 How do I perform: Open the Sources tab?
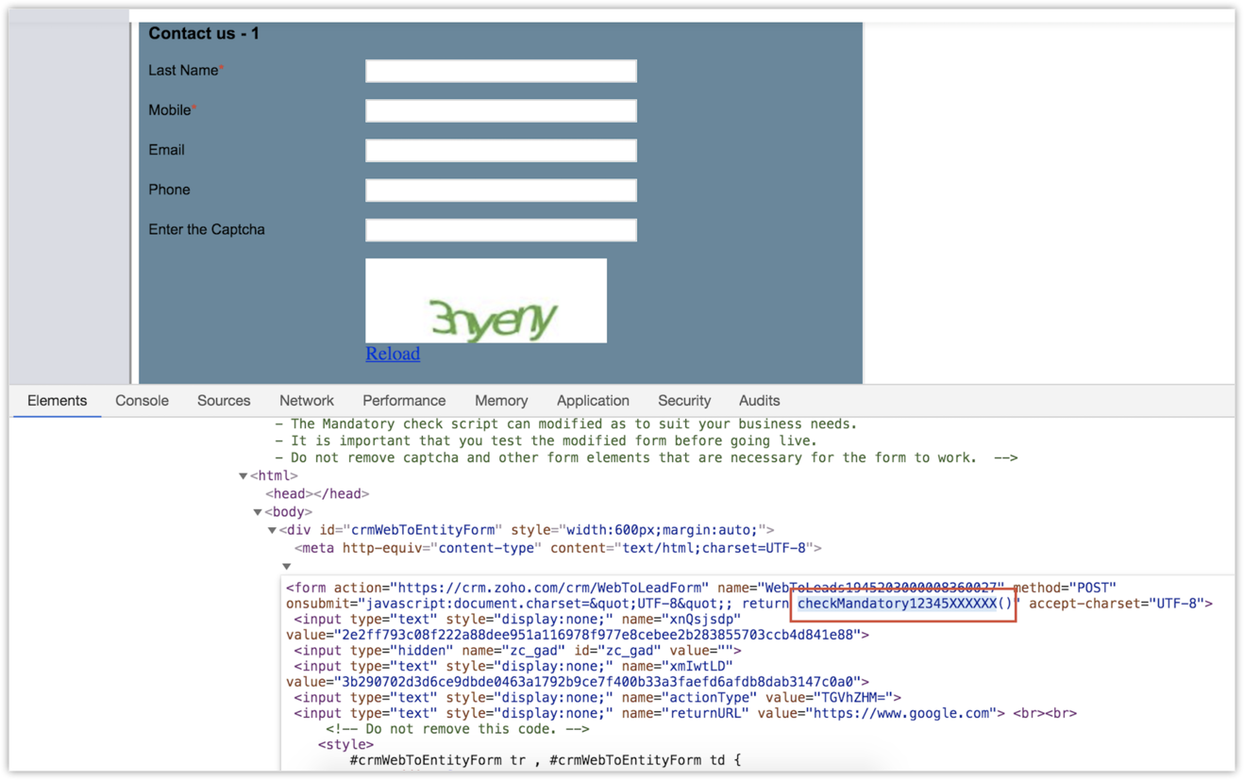224,401
